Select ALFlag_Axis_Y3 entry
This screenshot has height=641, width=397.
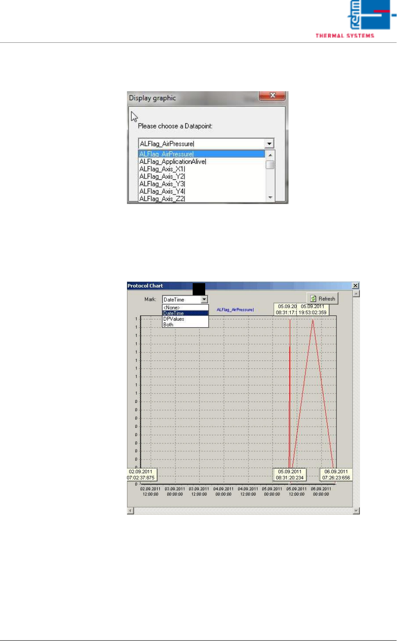pos(201,184)
